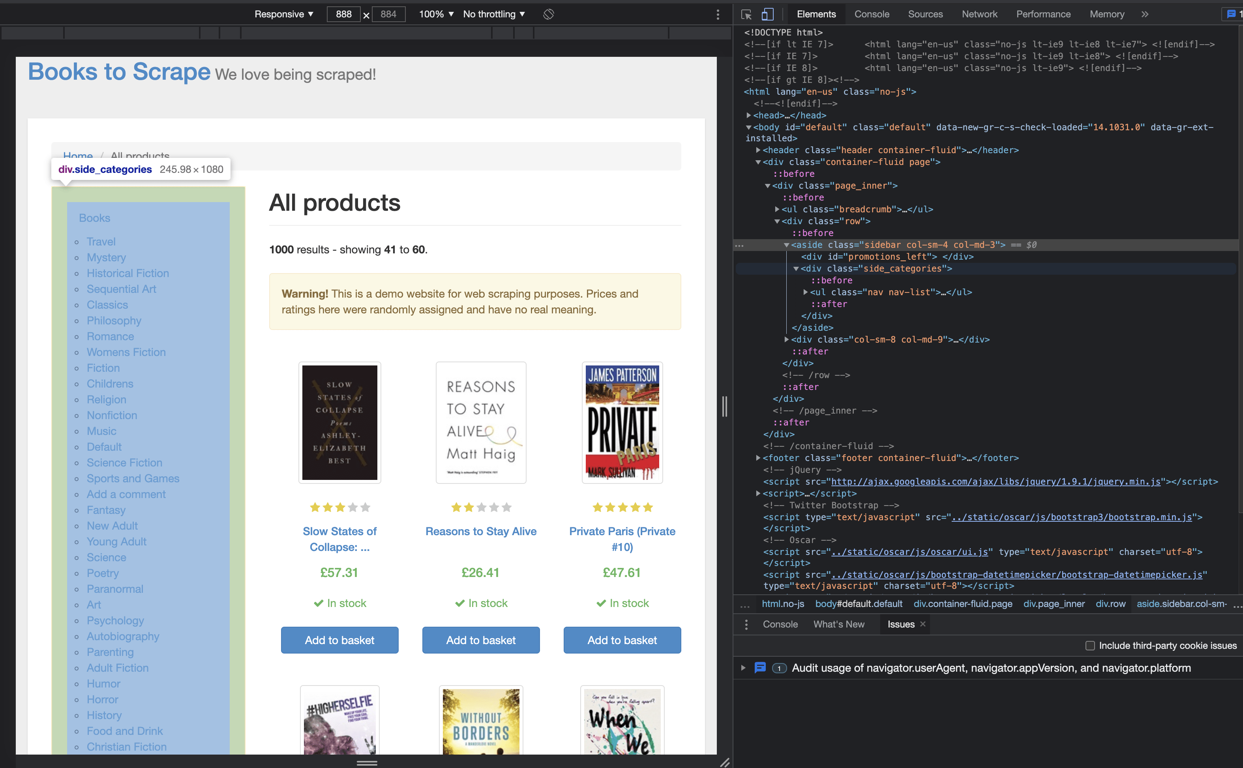Collapse the aside sidebar node
Viewport: 1243px width, 768px height.
point(786,245)
